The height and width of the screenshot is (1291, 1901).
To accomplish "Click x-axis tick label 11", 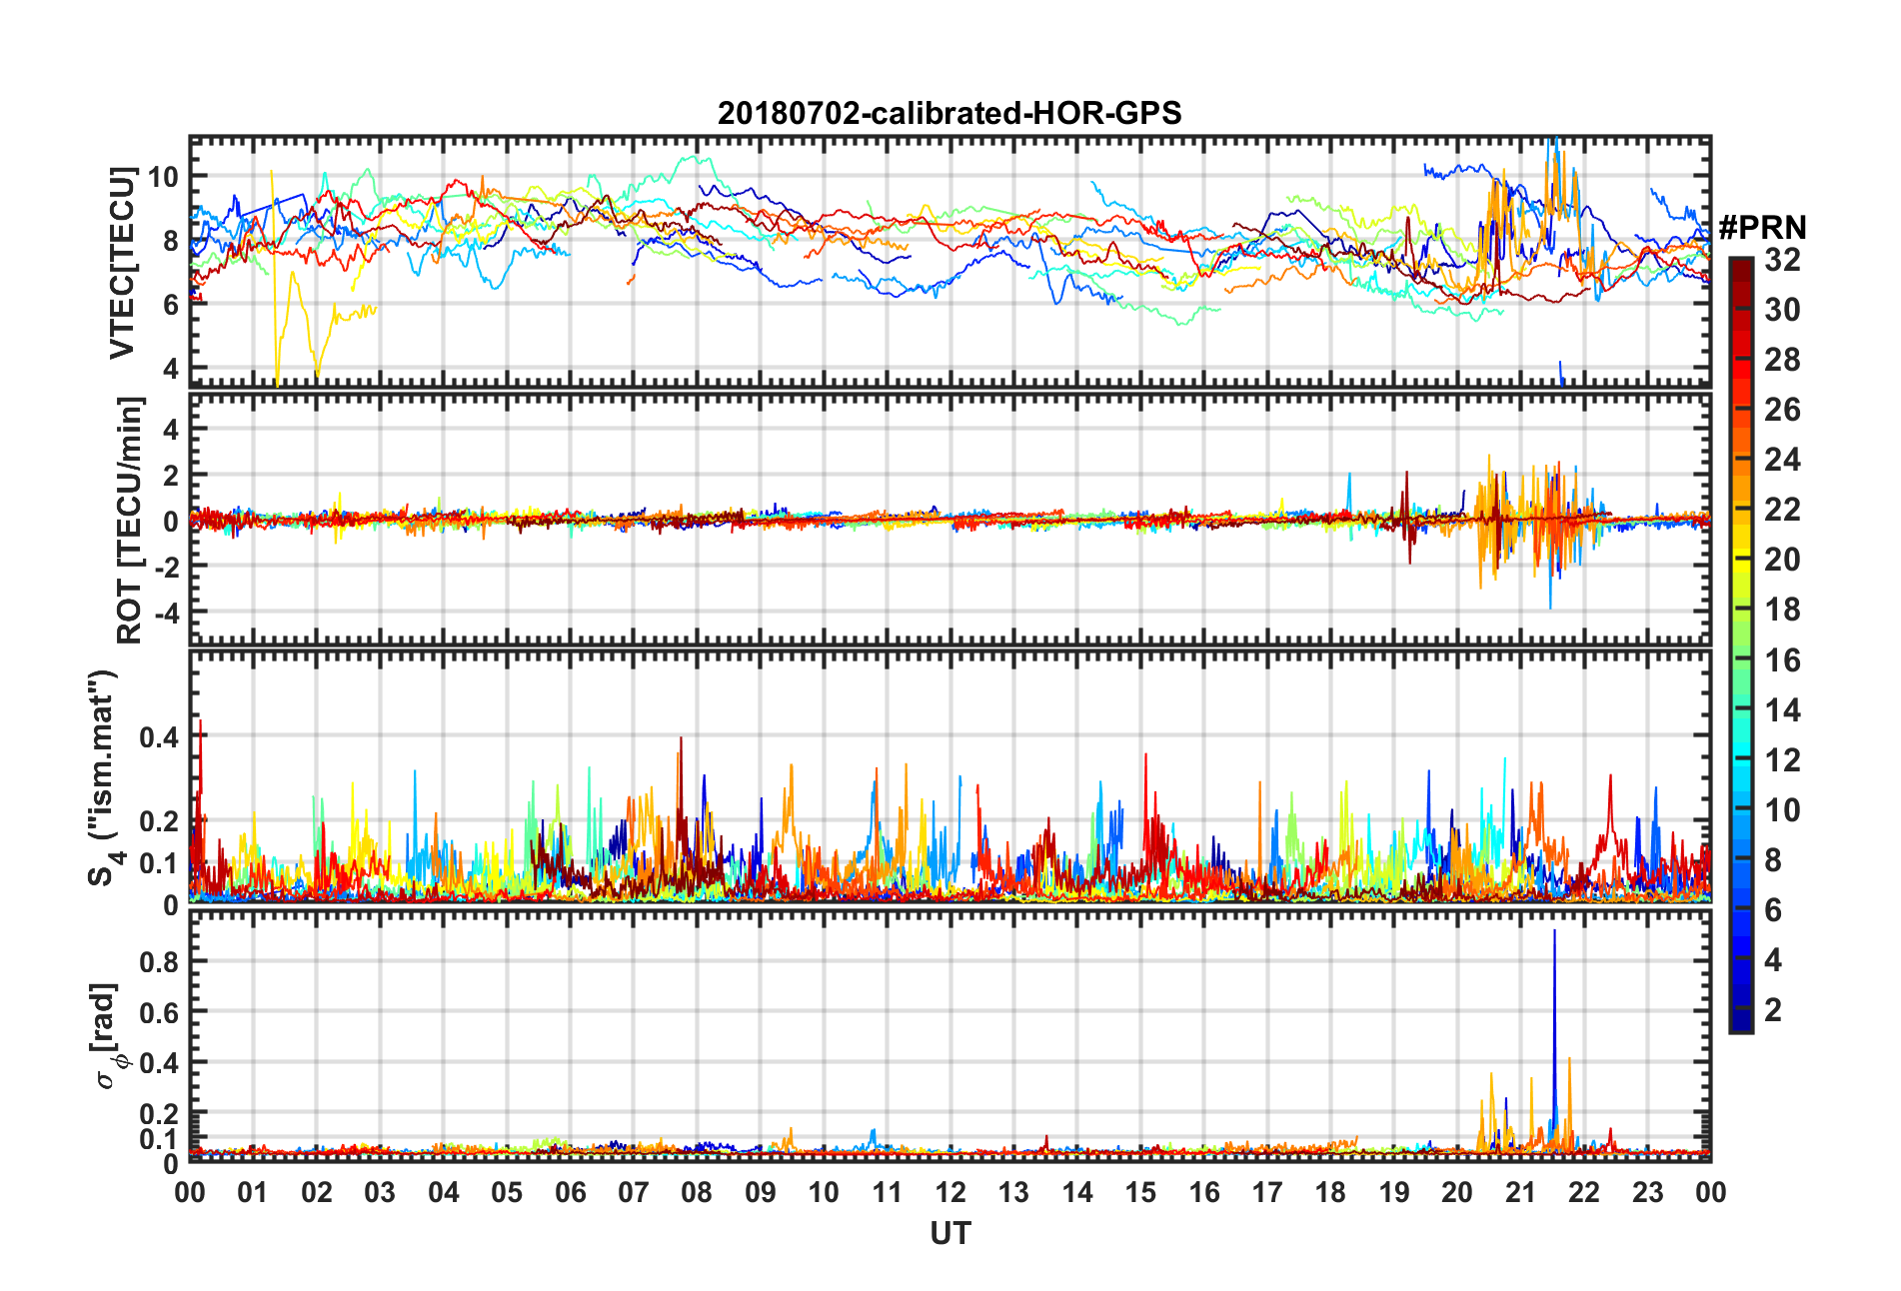I will [x=888, y=1193].
